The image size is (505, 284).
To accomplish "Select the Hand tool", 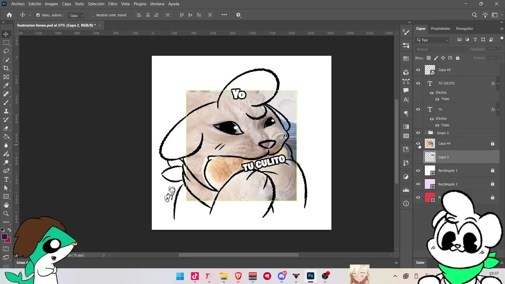I will (6, 205).
